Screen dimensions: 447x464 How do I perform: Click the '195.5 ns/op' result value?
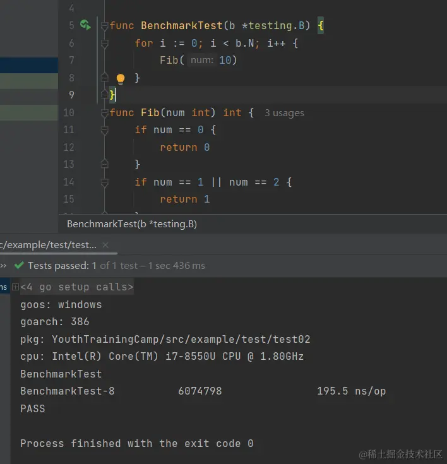pos(352,391)
